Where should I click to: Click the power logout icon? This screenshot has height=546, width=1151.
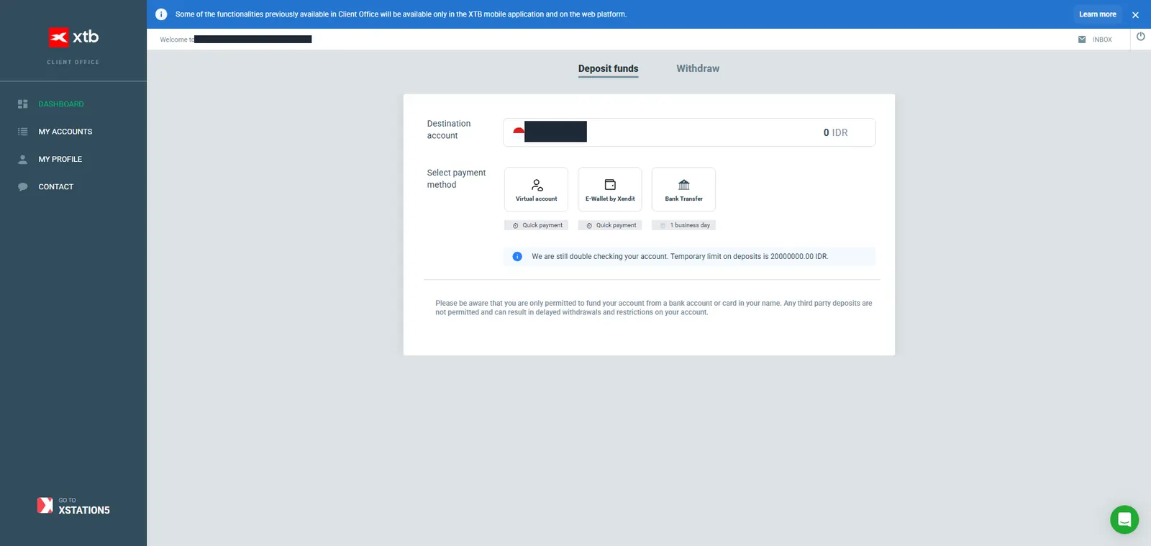pos(1140,37)
